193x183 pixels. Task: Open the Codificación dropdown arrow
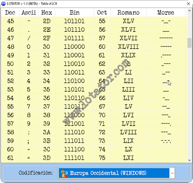(172, 173)
